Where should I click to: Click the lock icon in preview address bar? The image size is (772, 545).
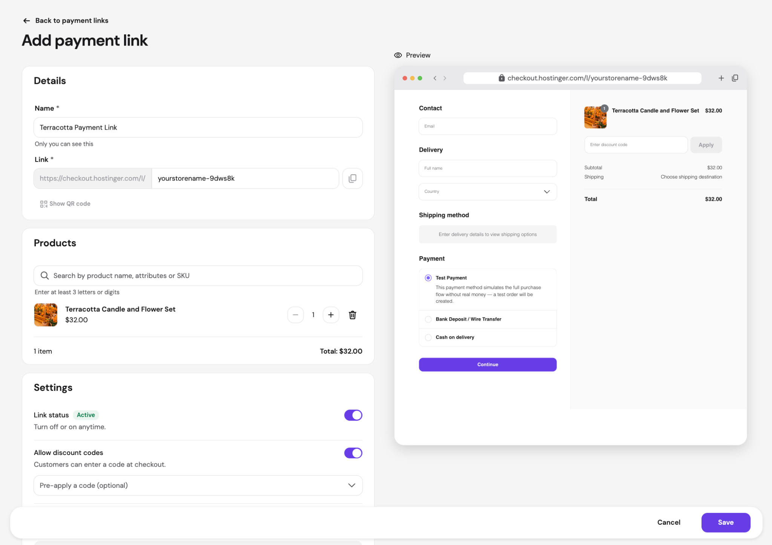(501, 78)
